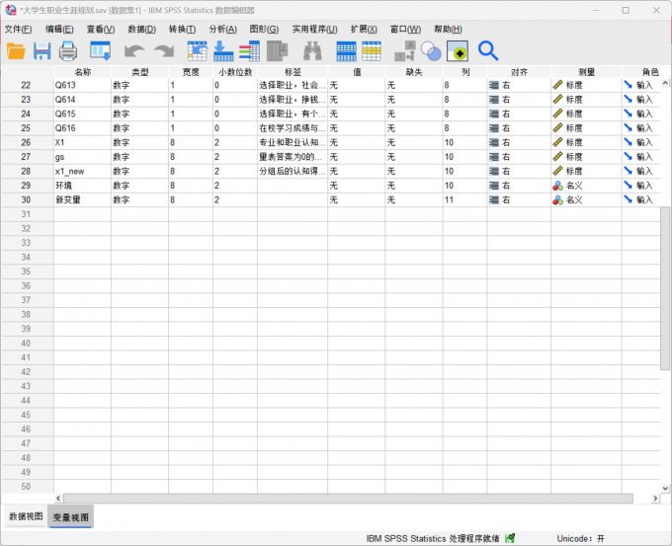The image size is (672, 546).
Task: Select row header 30
Action: point(26,199)
